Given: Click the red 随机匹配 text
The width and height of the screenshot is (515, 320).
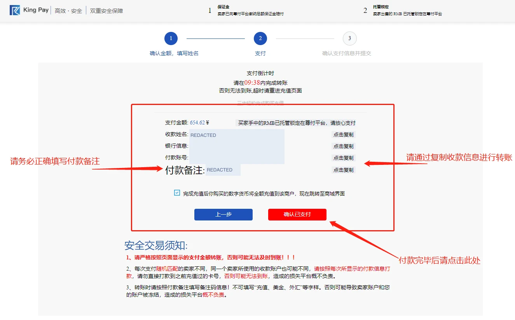Looking at the screenshot, I should coord(167,269).
